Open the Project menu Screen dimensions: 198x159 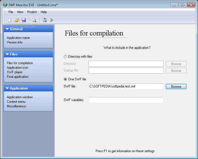pos(32,12)
